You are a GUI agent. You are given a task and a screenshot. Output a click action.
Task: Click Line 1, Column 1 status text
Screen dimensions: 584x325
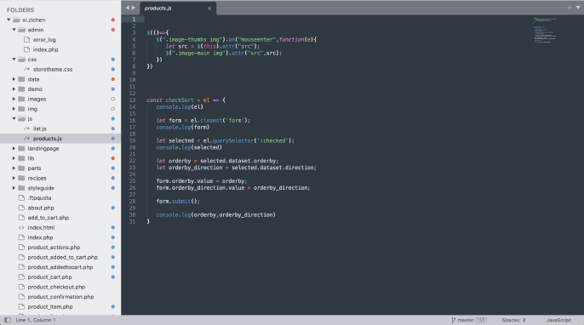coord(36,320)
